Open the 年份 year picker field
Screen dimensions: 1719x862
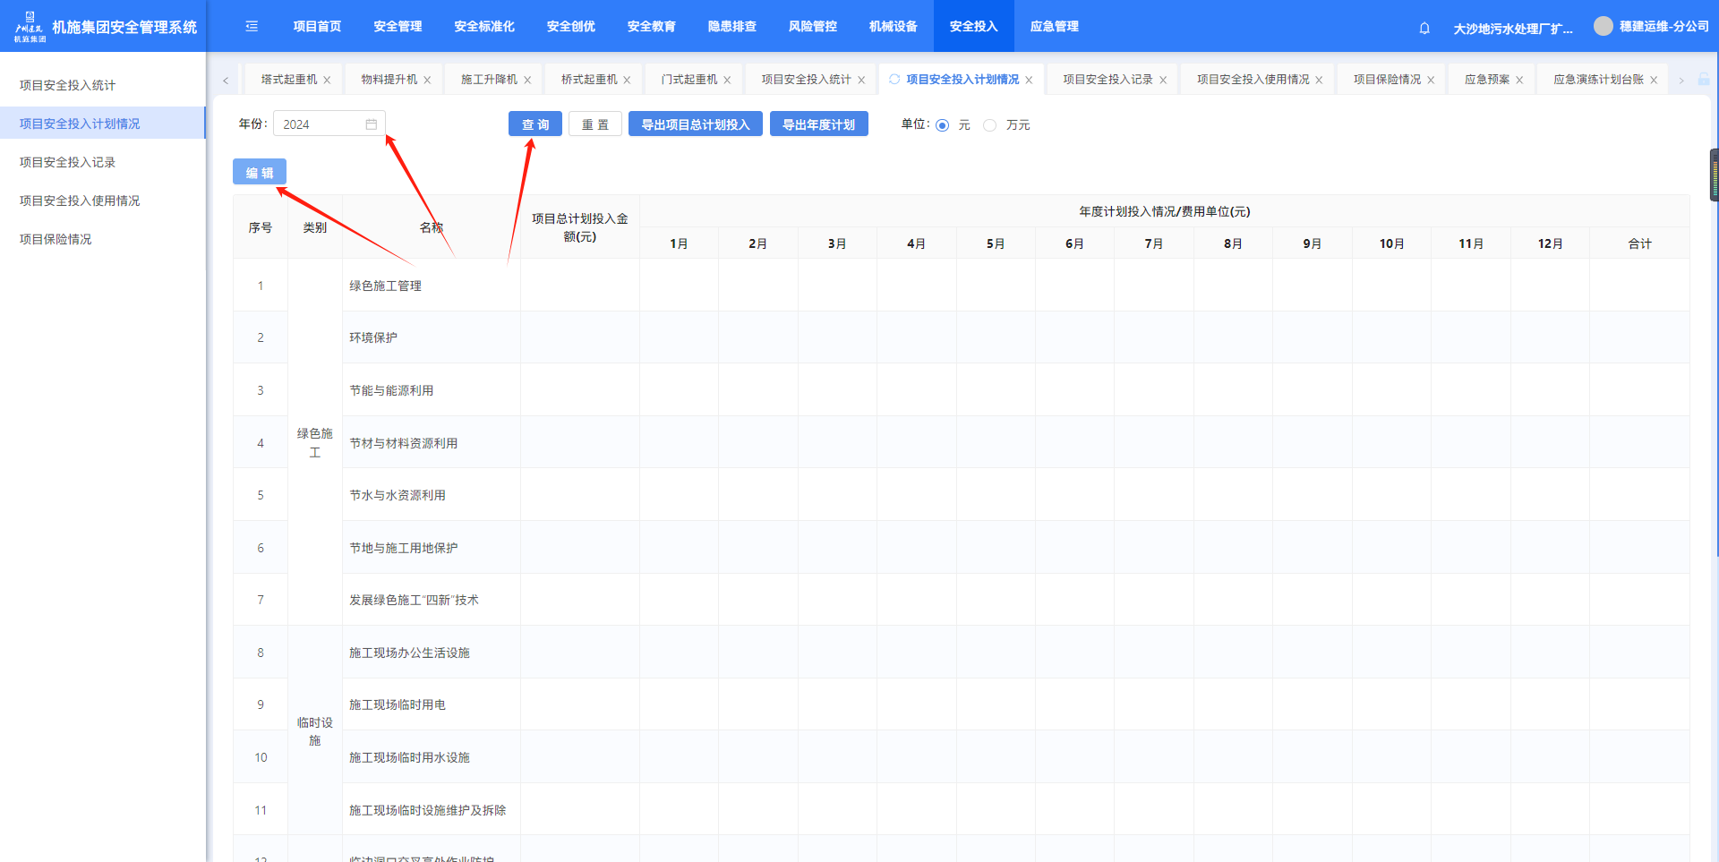pyautogui.click(x=322, y=124)
